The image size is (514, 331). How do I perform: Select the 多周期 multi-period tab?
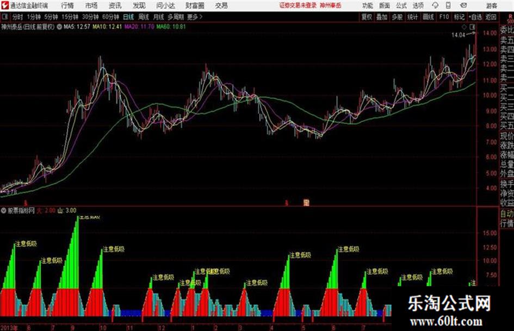[x=176, y=17]
